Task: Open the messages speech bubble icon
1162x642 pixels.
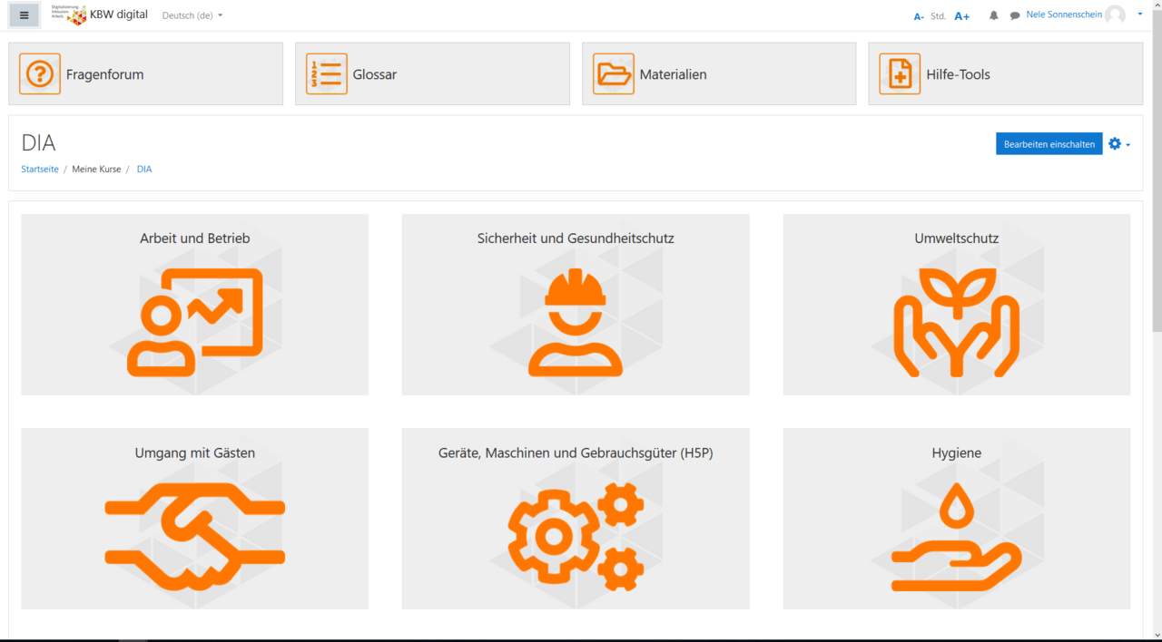Action: (x=1015, y=15)
